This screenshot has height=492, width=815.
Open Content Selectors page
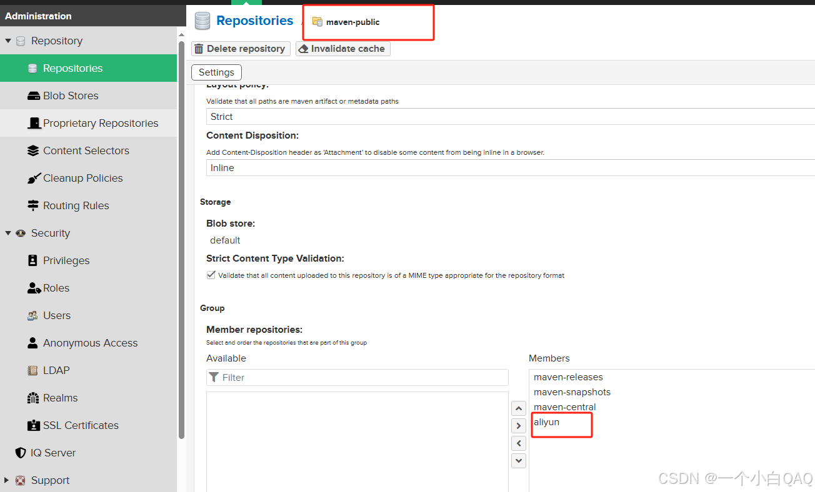(89, 150)
